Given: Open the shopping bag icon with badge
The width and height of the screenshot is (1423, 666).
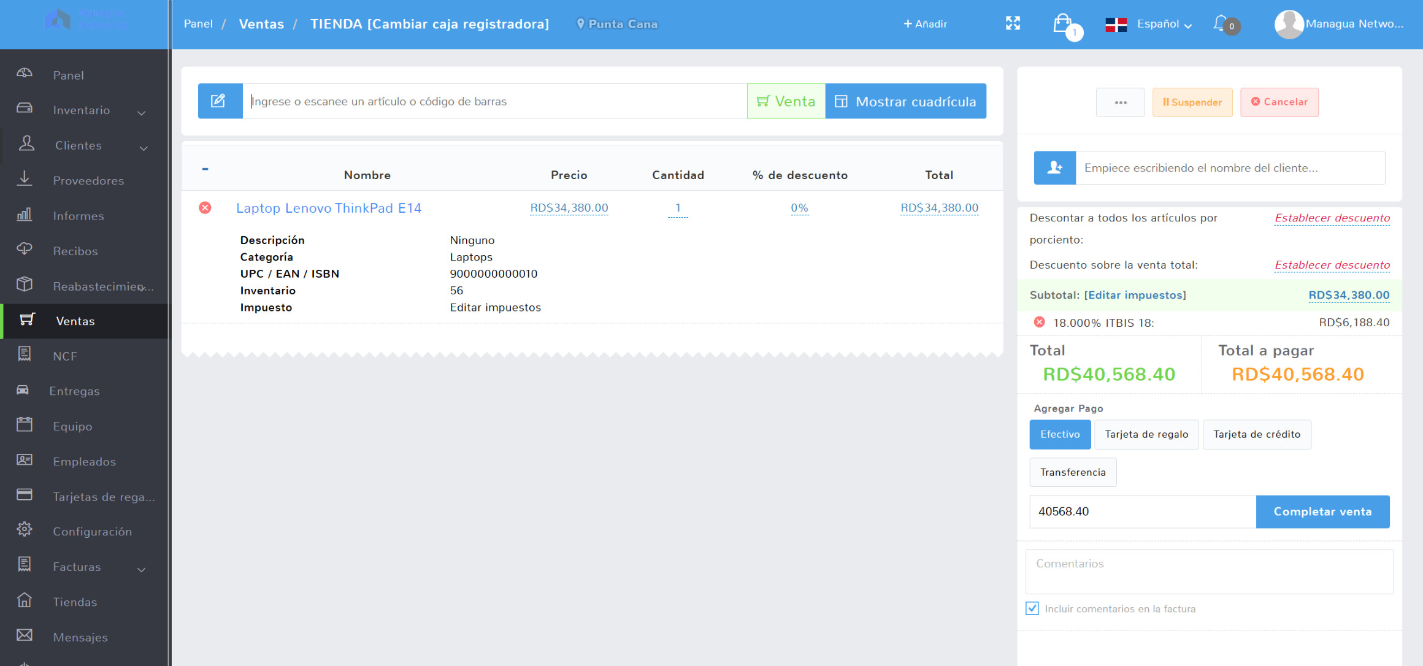Looking at the screenshot, I should coord(1064,25).
